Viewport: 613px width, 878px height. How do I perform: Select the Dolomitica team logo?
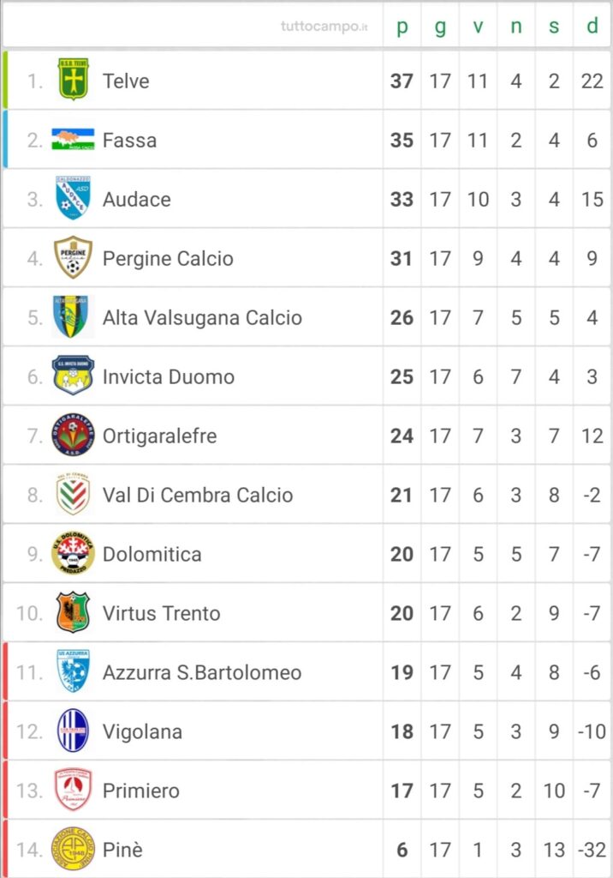(x=74, y=553)
